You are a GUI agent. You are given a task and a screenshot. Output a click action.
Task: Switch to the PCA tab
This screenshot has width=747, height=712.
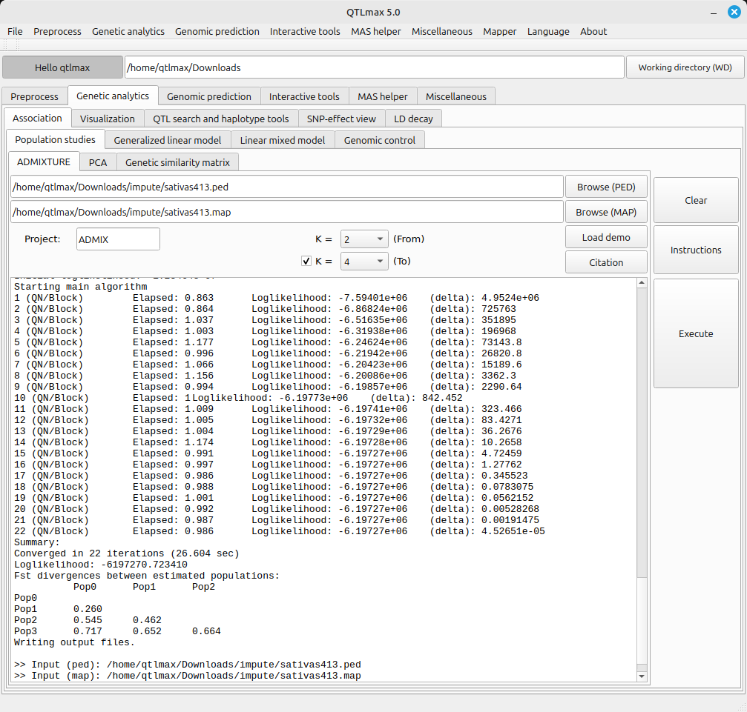pyautogui.click(x=97, y=162)
